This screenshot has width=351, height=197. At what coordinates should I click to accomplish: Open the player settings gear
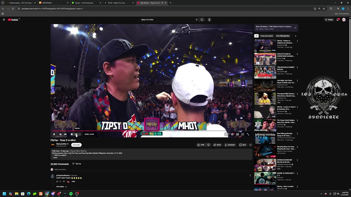pyautogui.click(x=232, y=134)
